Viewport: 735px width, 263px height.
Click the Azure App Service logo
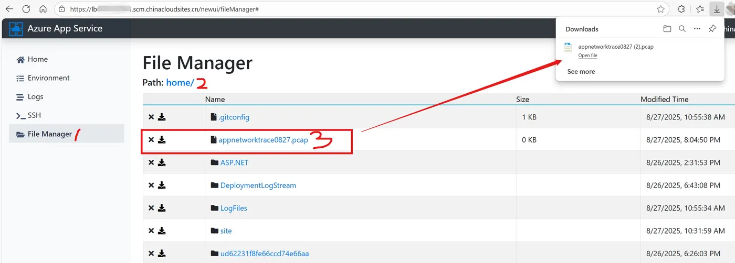16,29
